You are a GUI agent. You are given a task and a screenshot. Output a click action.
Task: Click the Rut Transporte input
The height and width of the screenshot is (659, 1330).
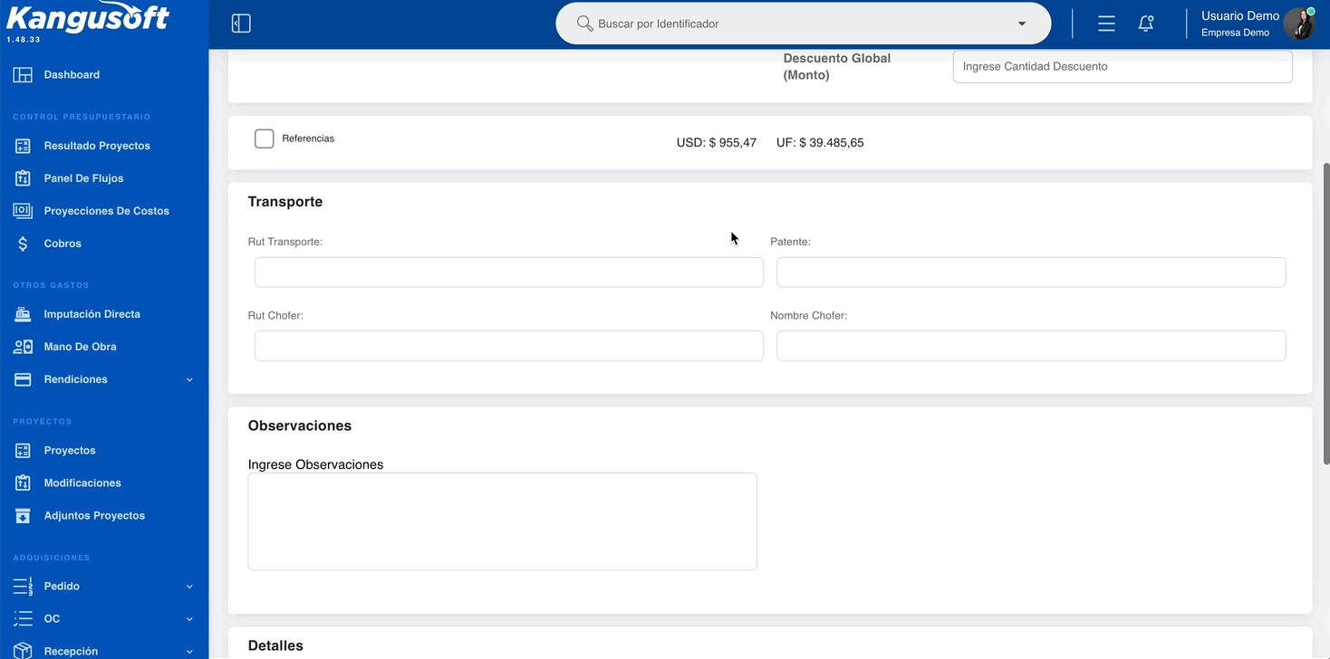click(508, 272)
